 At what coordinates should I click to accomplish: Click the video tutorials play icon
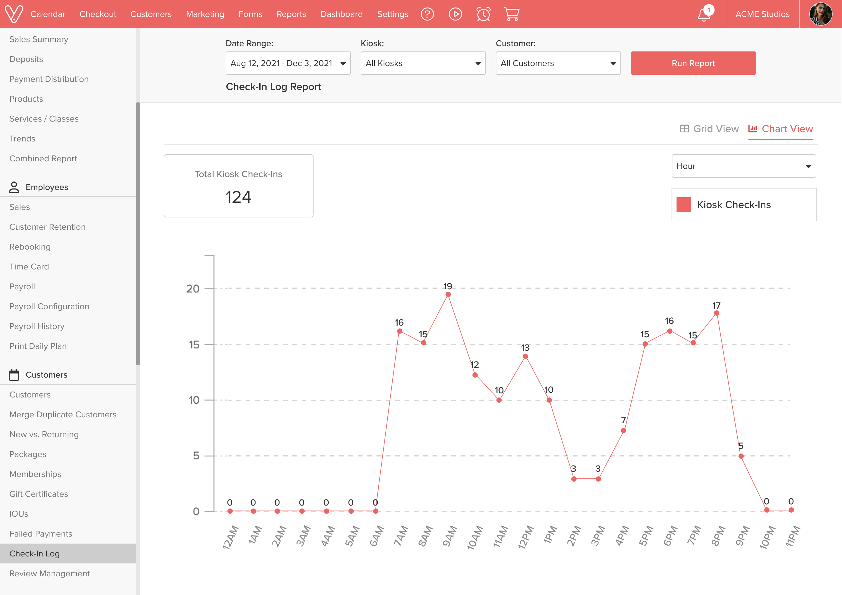[455, 14]
